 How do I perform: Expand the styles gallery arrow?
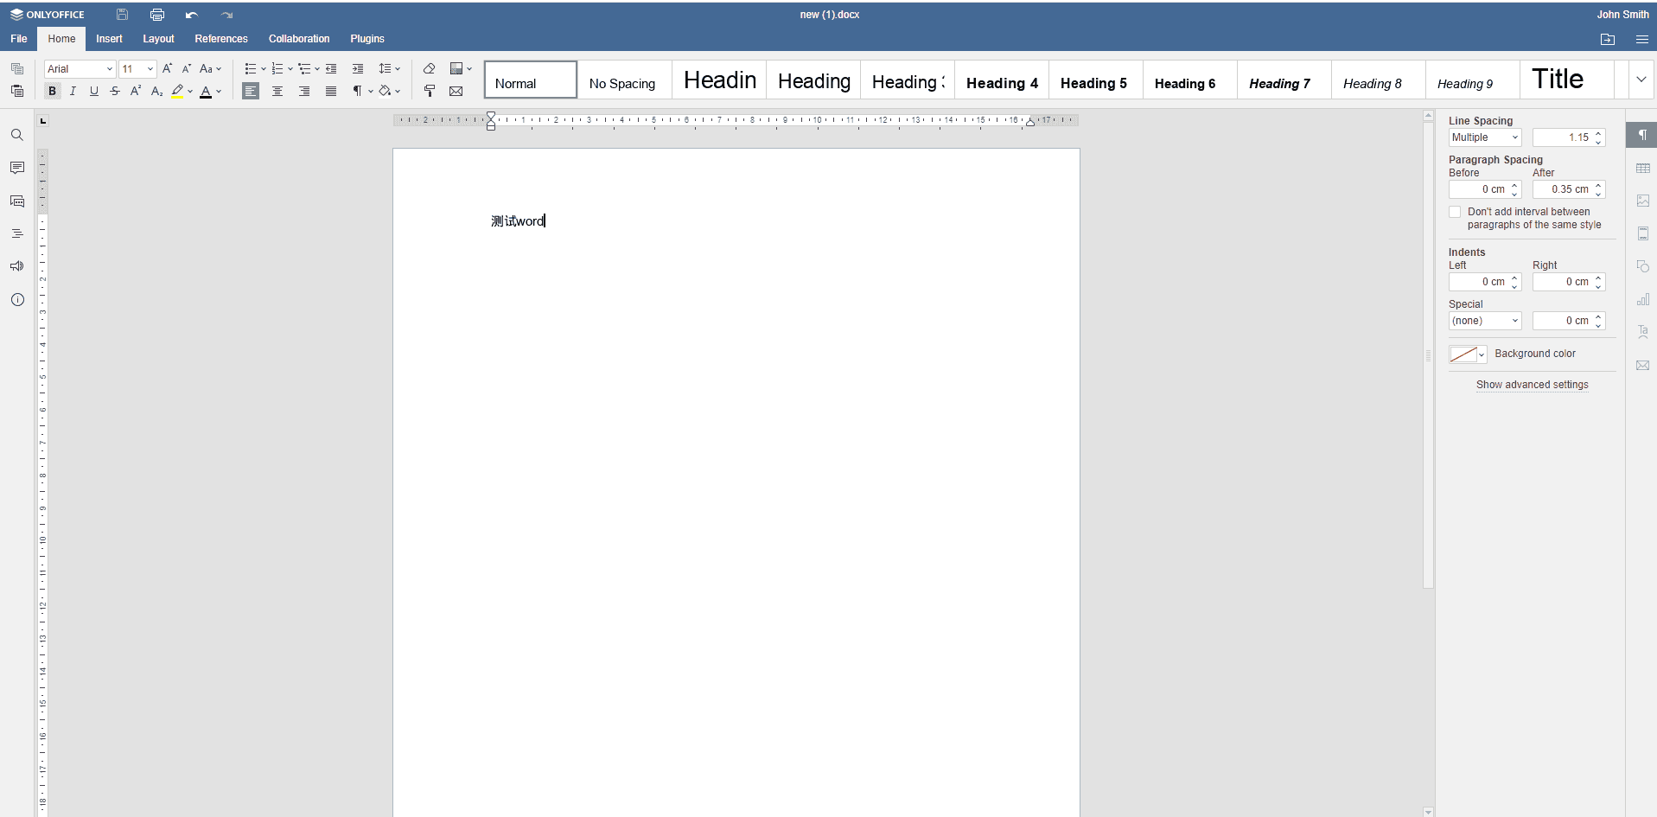coord(1641,80)
